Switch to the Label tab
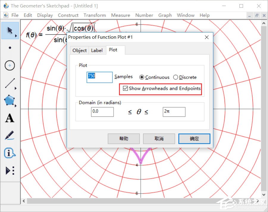This screenshot has height=212, width=268. point(97,50)
